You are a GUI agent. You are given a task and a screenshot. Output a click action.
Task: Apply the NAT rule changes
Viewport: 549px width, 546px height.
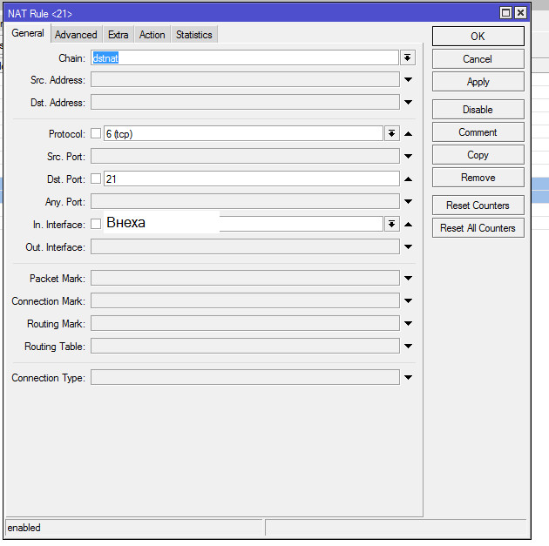coord(478,82)
